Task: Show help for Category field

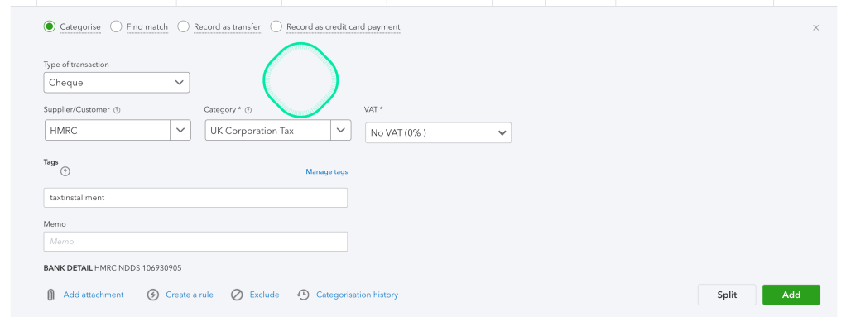Action: pyautogui.click(x=248, y=110)
